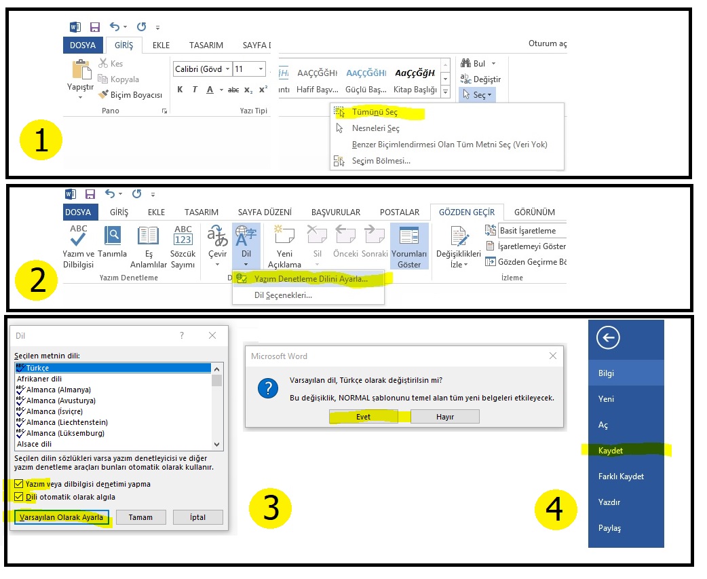The image size is (707, 579).
Task: Toggle bold formatting with the K button
Action: pyautogui.click(x=180, y=90)
